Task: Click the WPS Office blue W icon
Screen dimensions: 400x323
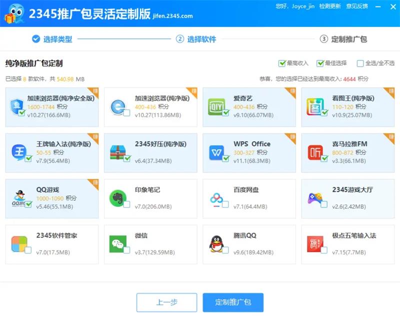Action: pos(216,153)
